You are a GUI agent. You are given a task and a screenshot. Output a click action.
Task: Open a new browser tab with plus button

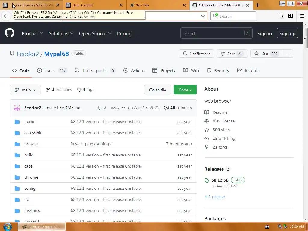click(258, 5)
